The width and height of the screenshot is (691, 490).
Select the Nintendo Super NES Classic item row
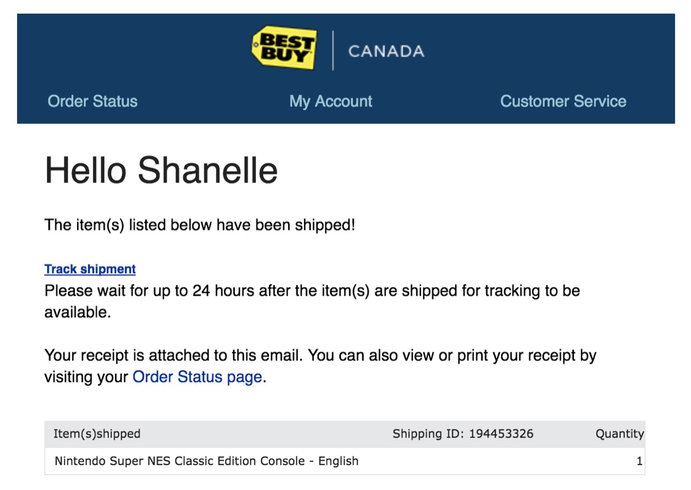345,461
